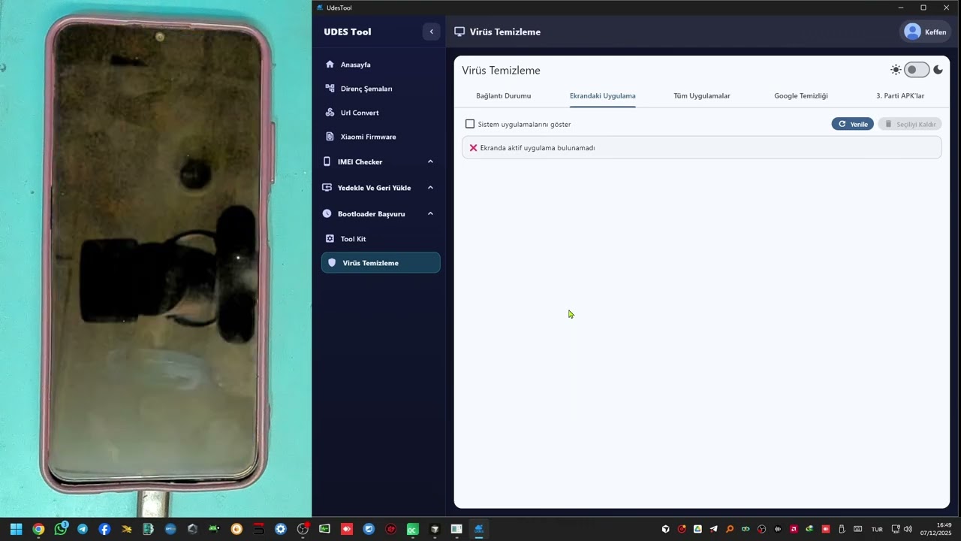Open WhatsApp from the taskbar
The width and height of the screenshot is (961, 541).
61,529
